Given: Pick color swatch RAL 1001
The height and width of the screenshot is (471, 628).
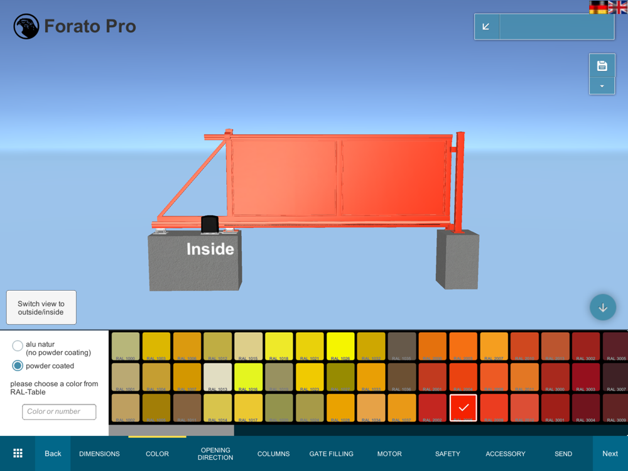Looking at the screenshot, I should coord(126,377).
